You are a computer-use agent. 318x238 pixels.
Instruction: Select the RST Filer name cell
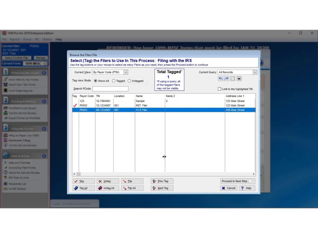(150, 105)
